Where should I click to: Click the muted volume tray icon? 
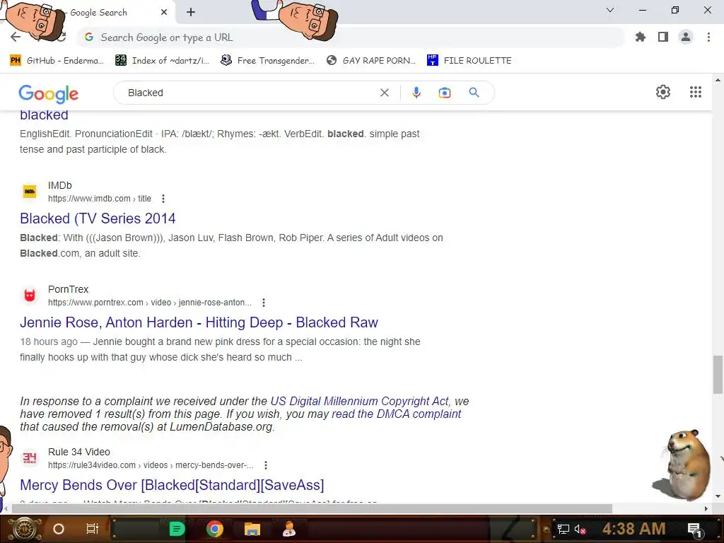pyautogui.click(x=580, y=529)
